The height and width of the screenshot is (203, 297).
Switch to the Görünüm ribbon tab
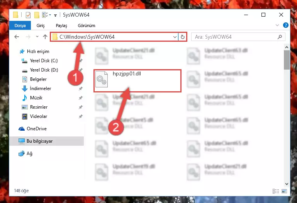tap(87, 26)
